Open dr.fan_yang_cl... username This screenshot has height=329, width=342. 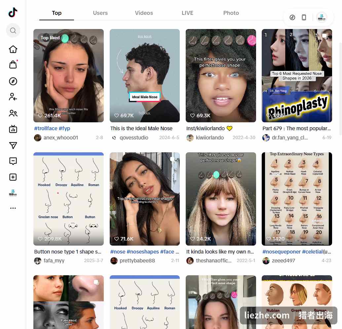click(290, 138)
